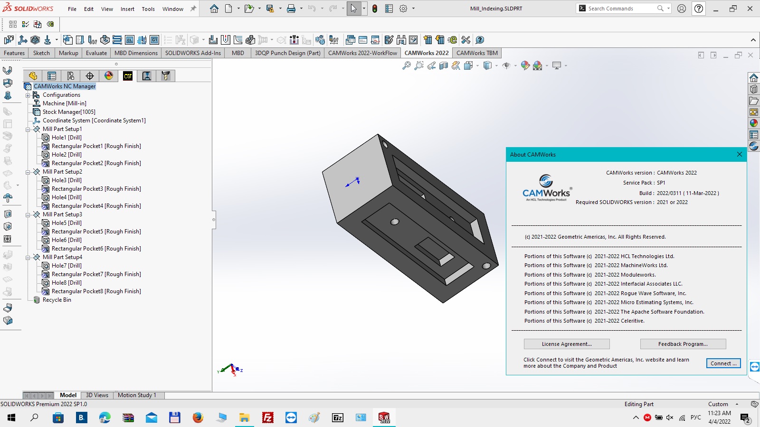Image resolution: width=760 pixels, height=427 pixels.
Task: Expand the Configurations tree node
Action: pos(28,95)
